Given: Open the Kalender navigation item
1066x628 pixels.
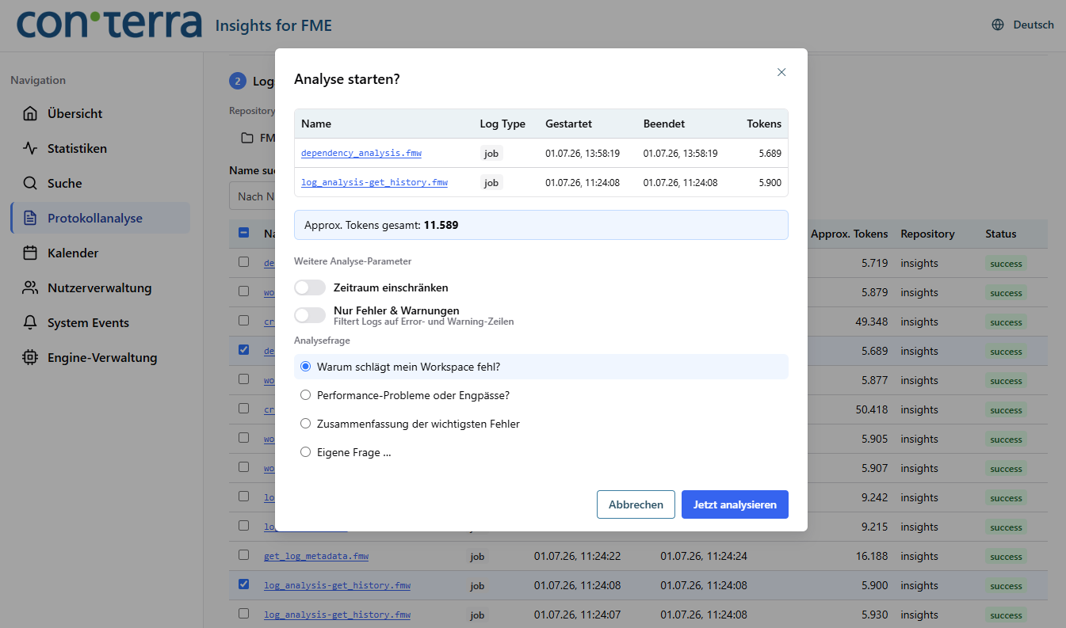Looking at the screenshot, I should click(x=100, y=253).
